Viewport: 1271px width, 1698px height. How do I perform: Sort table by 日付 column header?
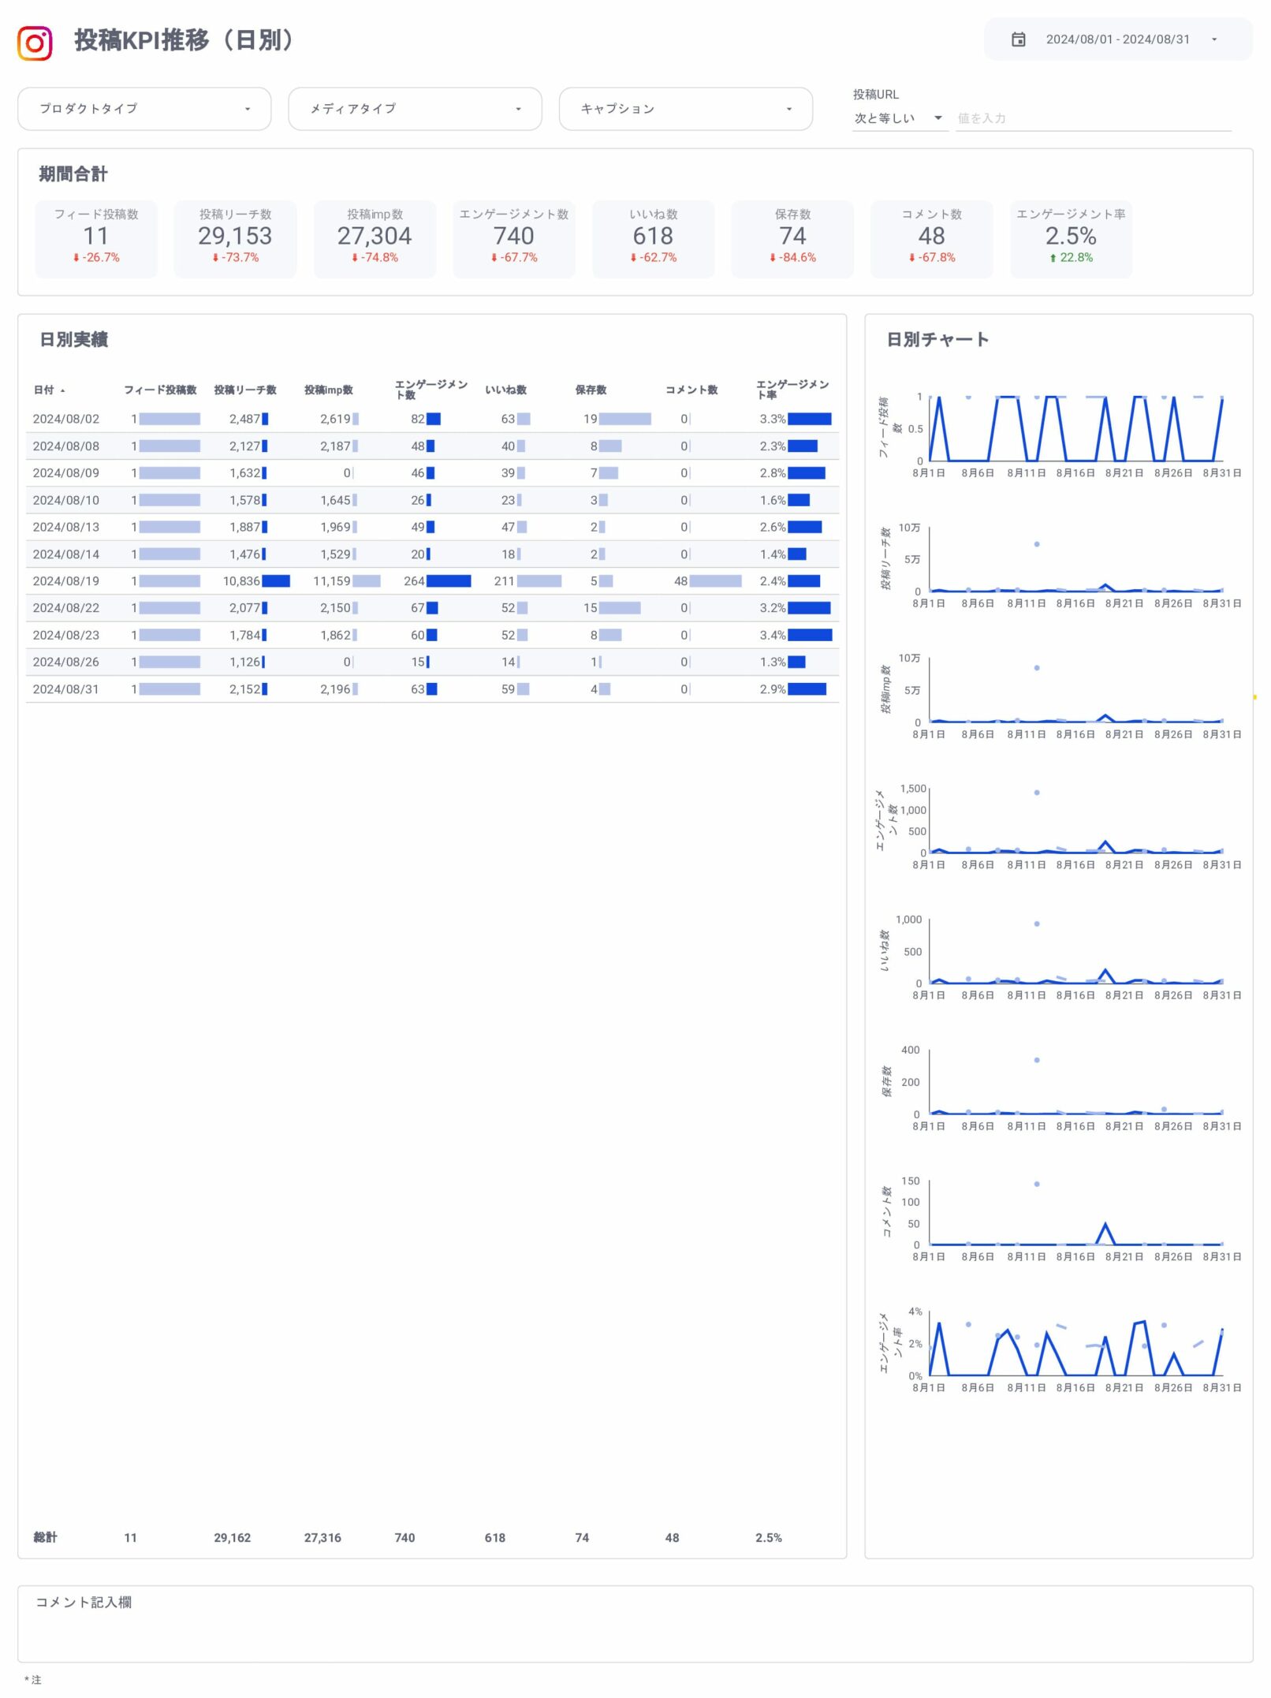coord(44,390)
